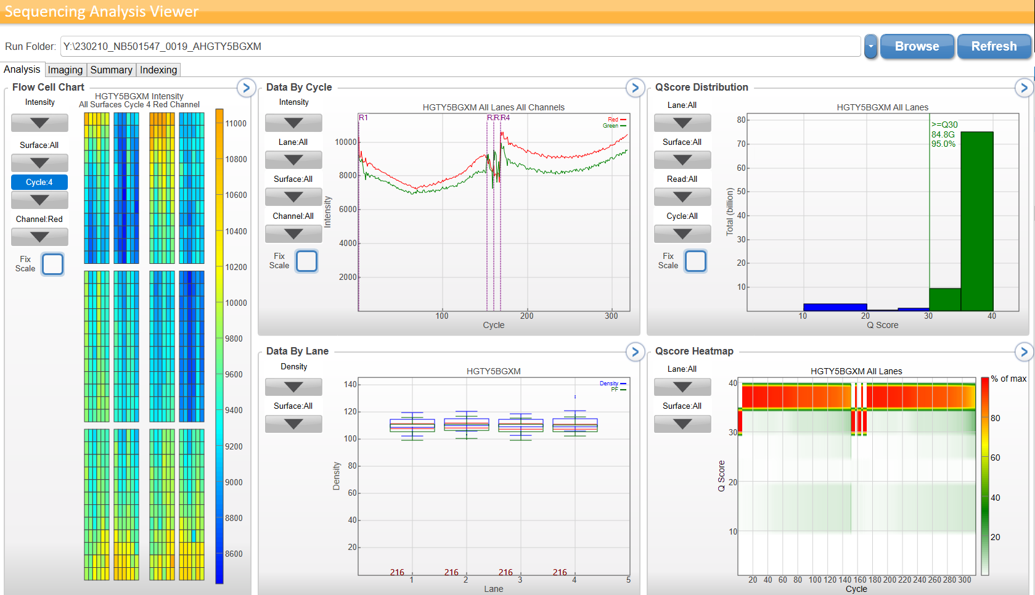
Task: Open the Run Folder history dropdown
Action: [870, 46]
